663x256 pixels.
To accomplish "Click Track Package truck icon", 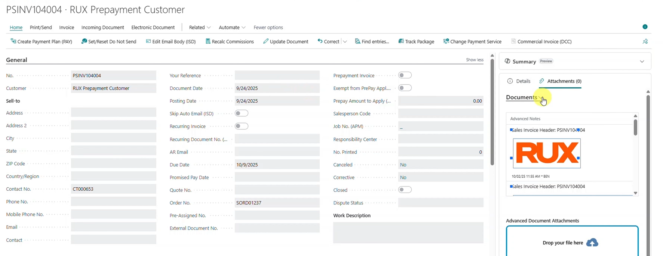I will [401, 41].
